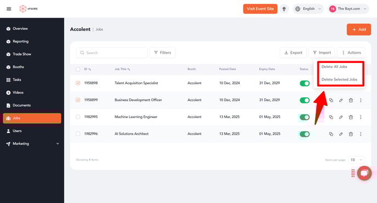The height and width of the screenshot is (203, 377).
Task: Select the Machine Learning Engineer checkbox
Action: pyautogui.click(x=78, y=117)
